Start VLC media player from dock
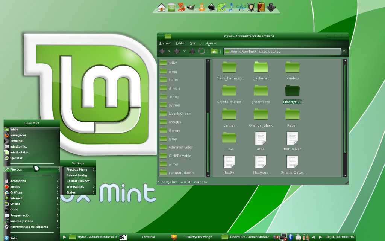The height and width of the screenshot is (241, 385). (202, 7)
